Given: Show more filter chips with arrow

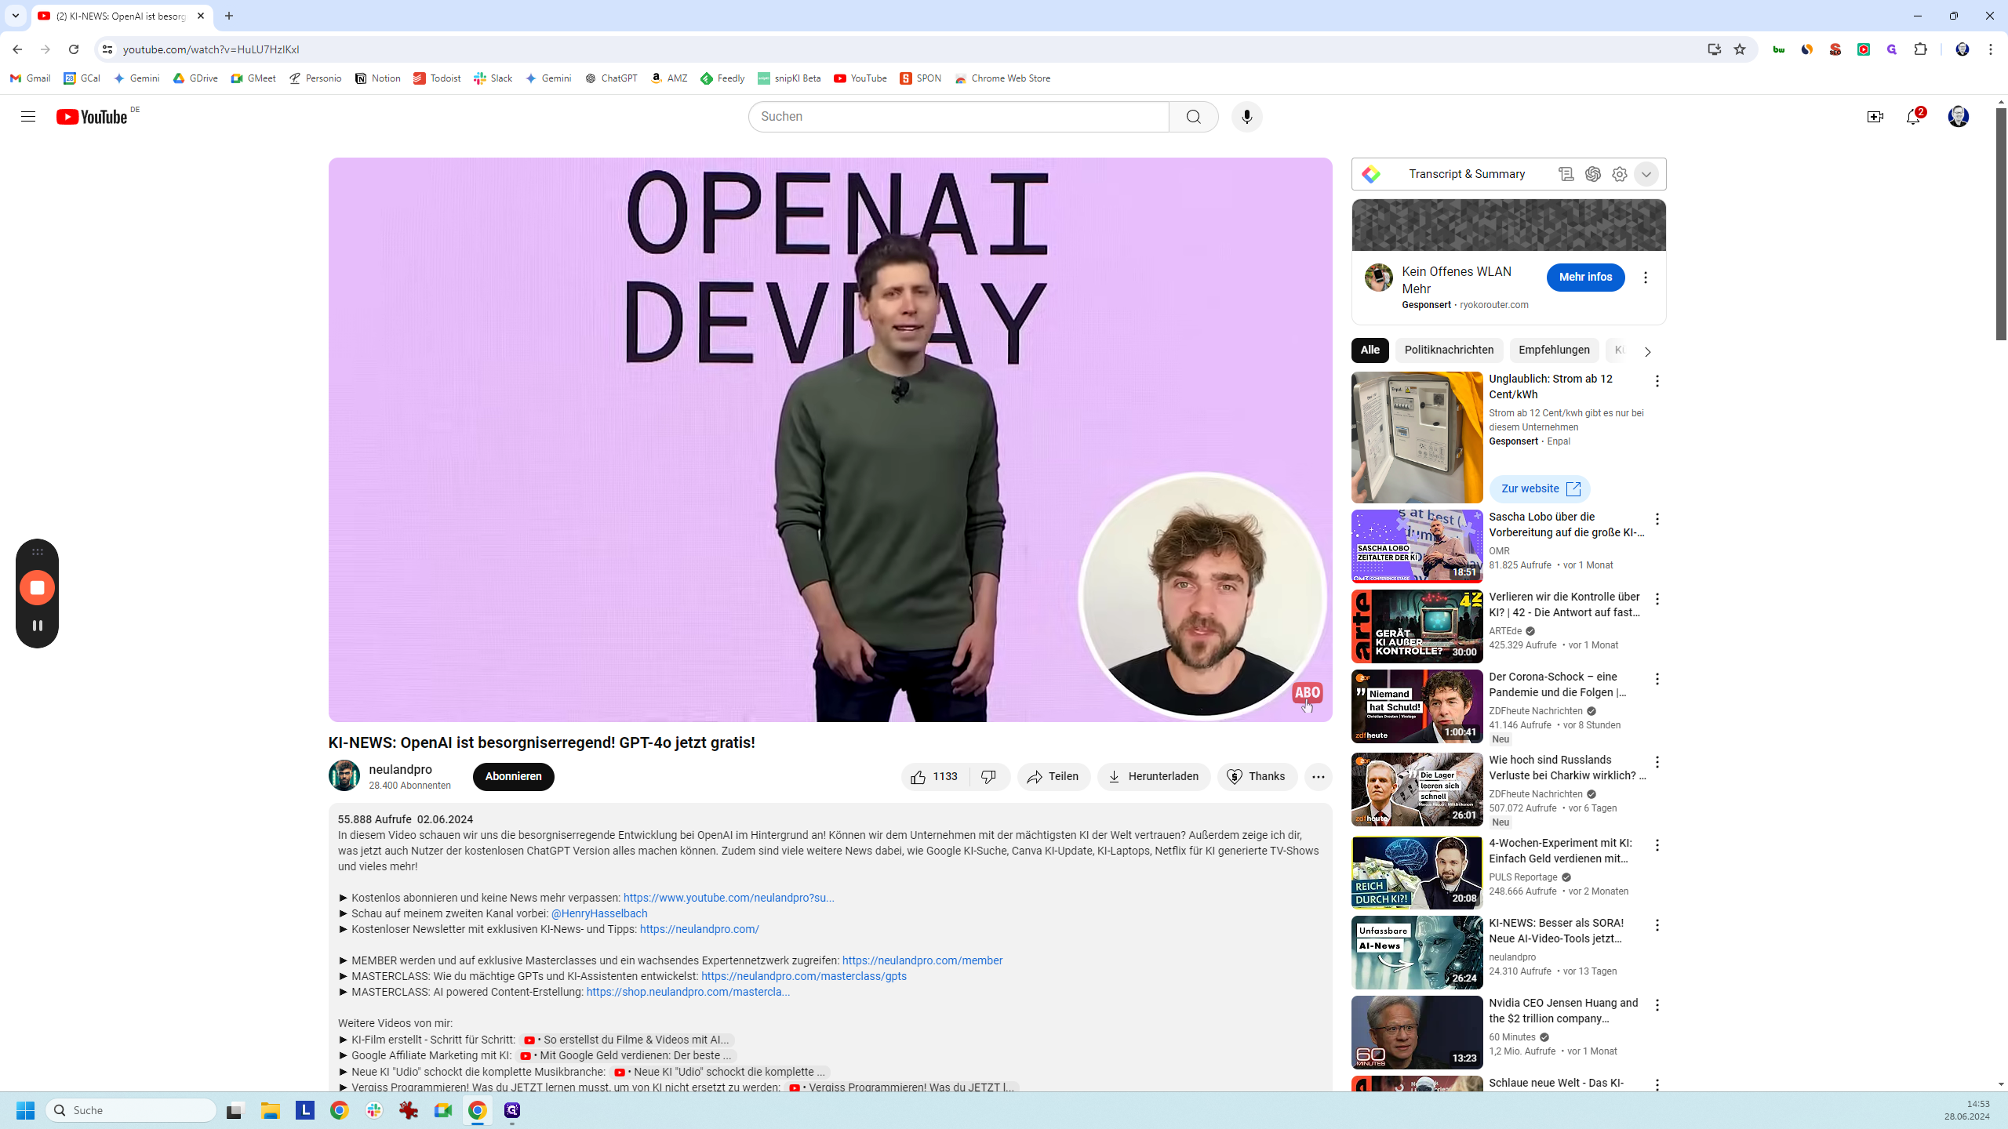Looking at the screenshot, I should click(1647, 351).
